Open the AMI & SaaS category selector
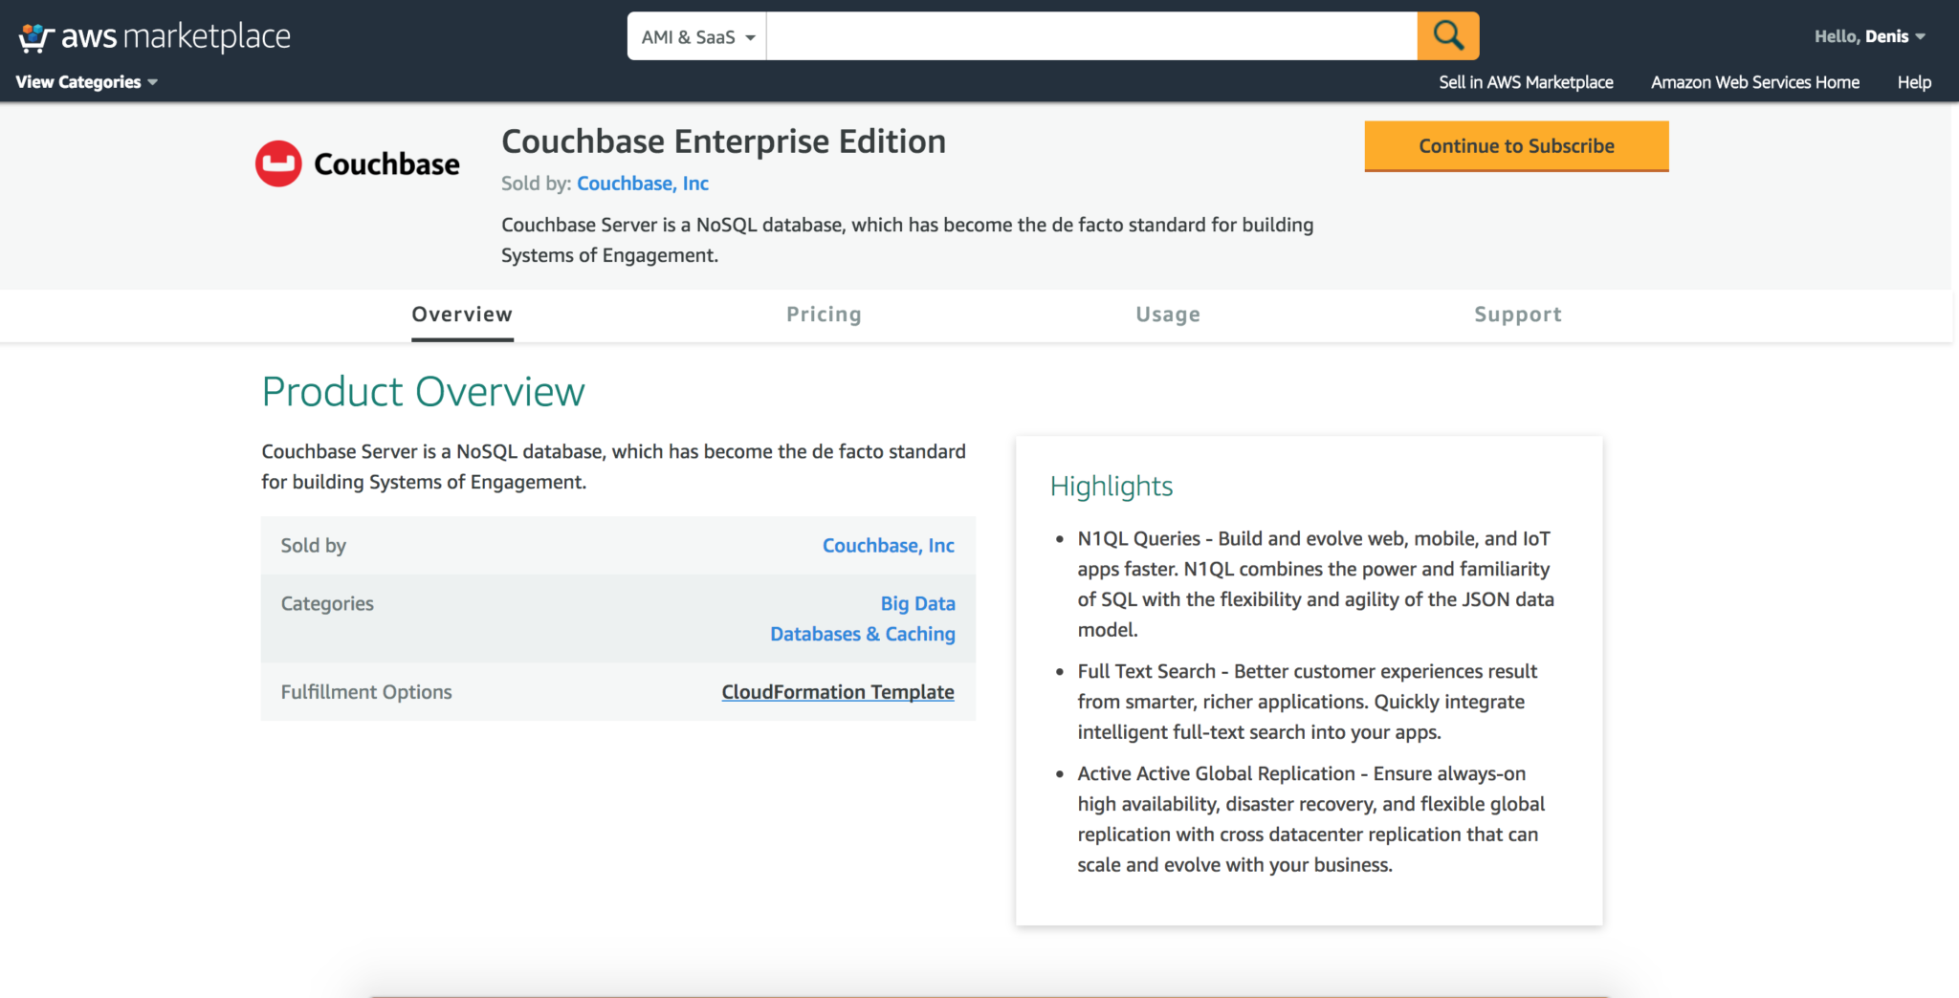The height and width of the screenshot is (998, 1959). click(x=695, y=36)
